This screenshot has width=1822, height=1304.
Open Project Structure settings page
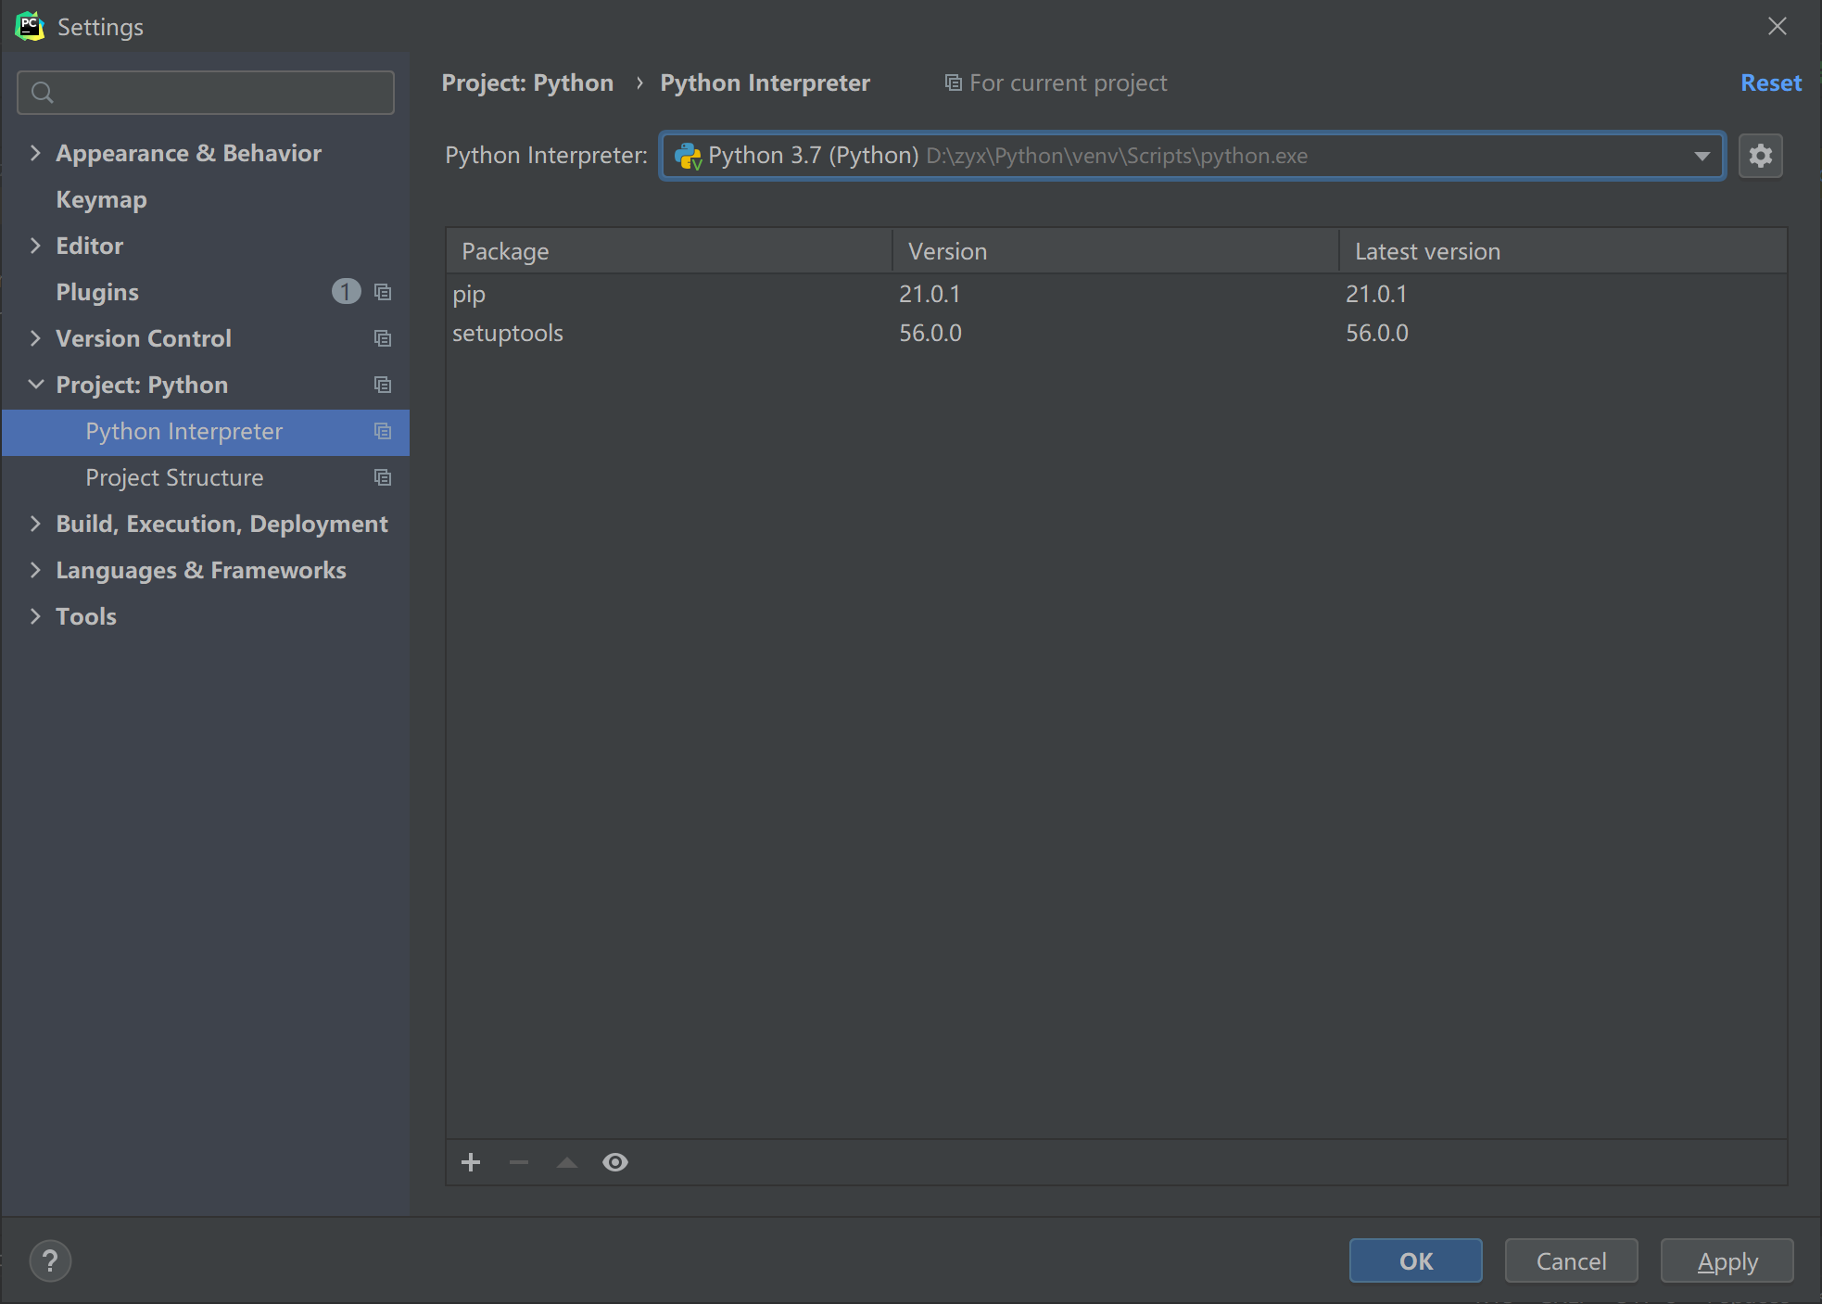[x=174, y=477]
